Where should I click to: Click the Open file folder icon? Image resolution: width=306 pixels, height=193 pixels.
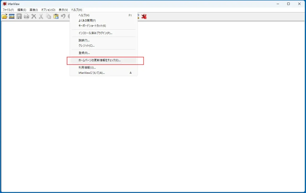4,16
